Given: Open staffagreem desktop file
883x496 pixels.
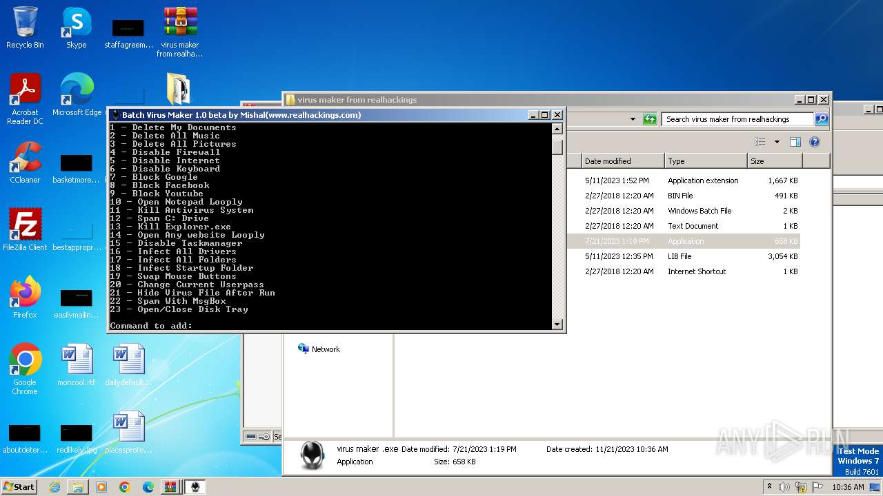Looking at the screenshot, I should (128, 33).
